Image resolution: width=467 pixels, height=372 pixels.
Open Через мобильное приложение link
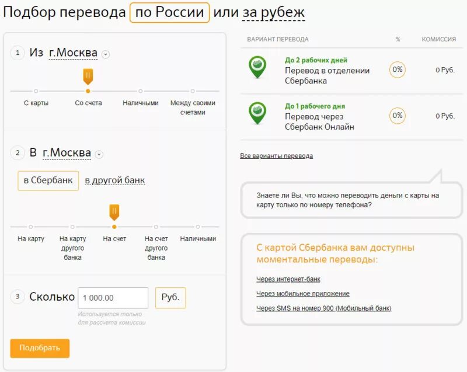click(302, 294)
